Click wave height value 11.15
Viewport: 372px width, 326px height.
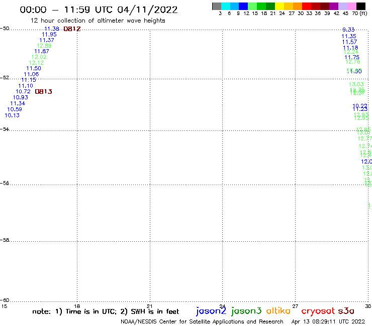pos(29,80)
